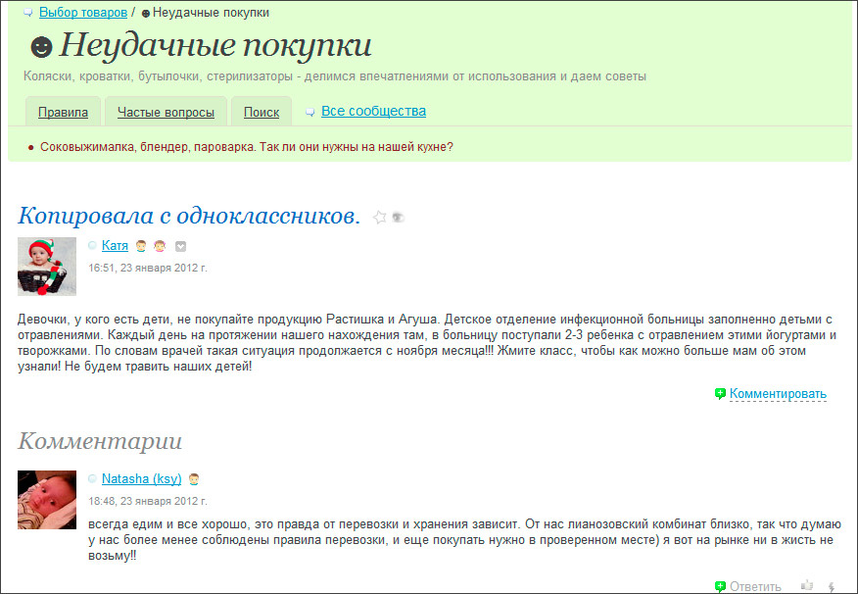The height and width of the screenshot is (594, 858).
Task: Click the boy child icon next to Natasha (ksy)
Action: click(194, 479)
